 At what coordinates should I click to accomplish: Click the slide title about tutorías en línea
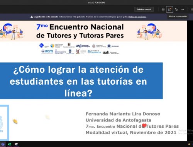[x=78, y=81]
